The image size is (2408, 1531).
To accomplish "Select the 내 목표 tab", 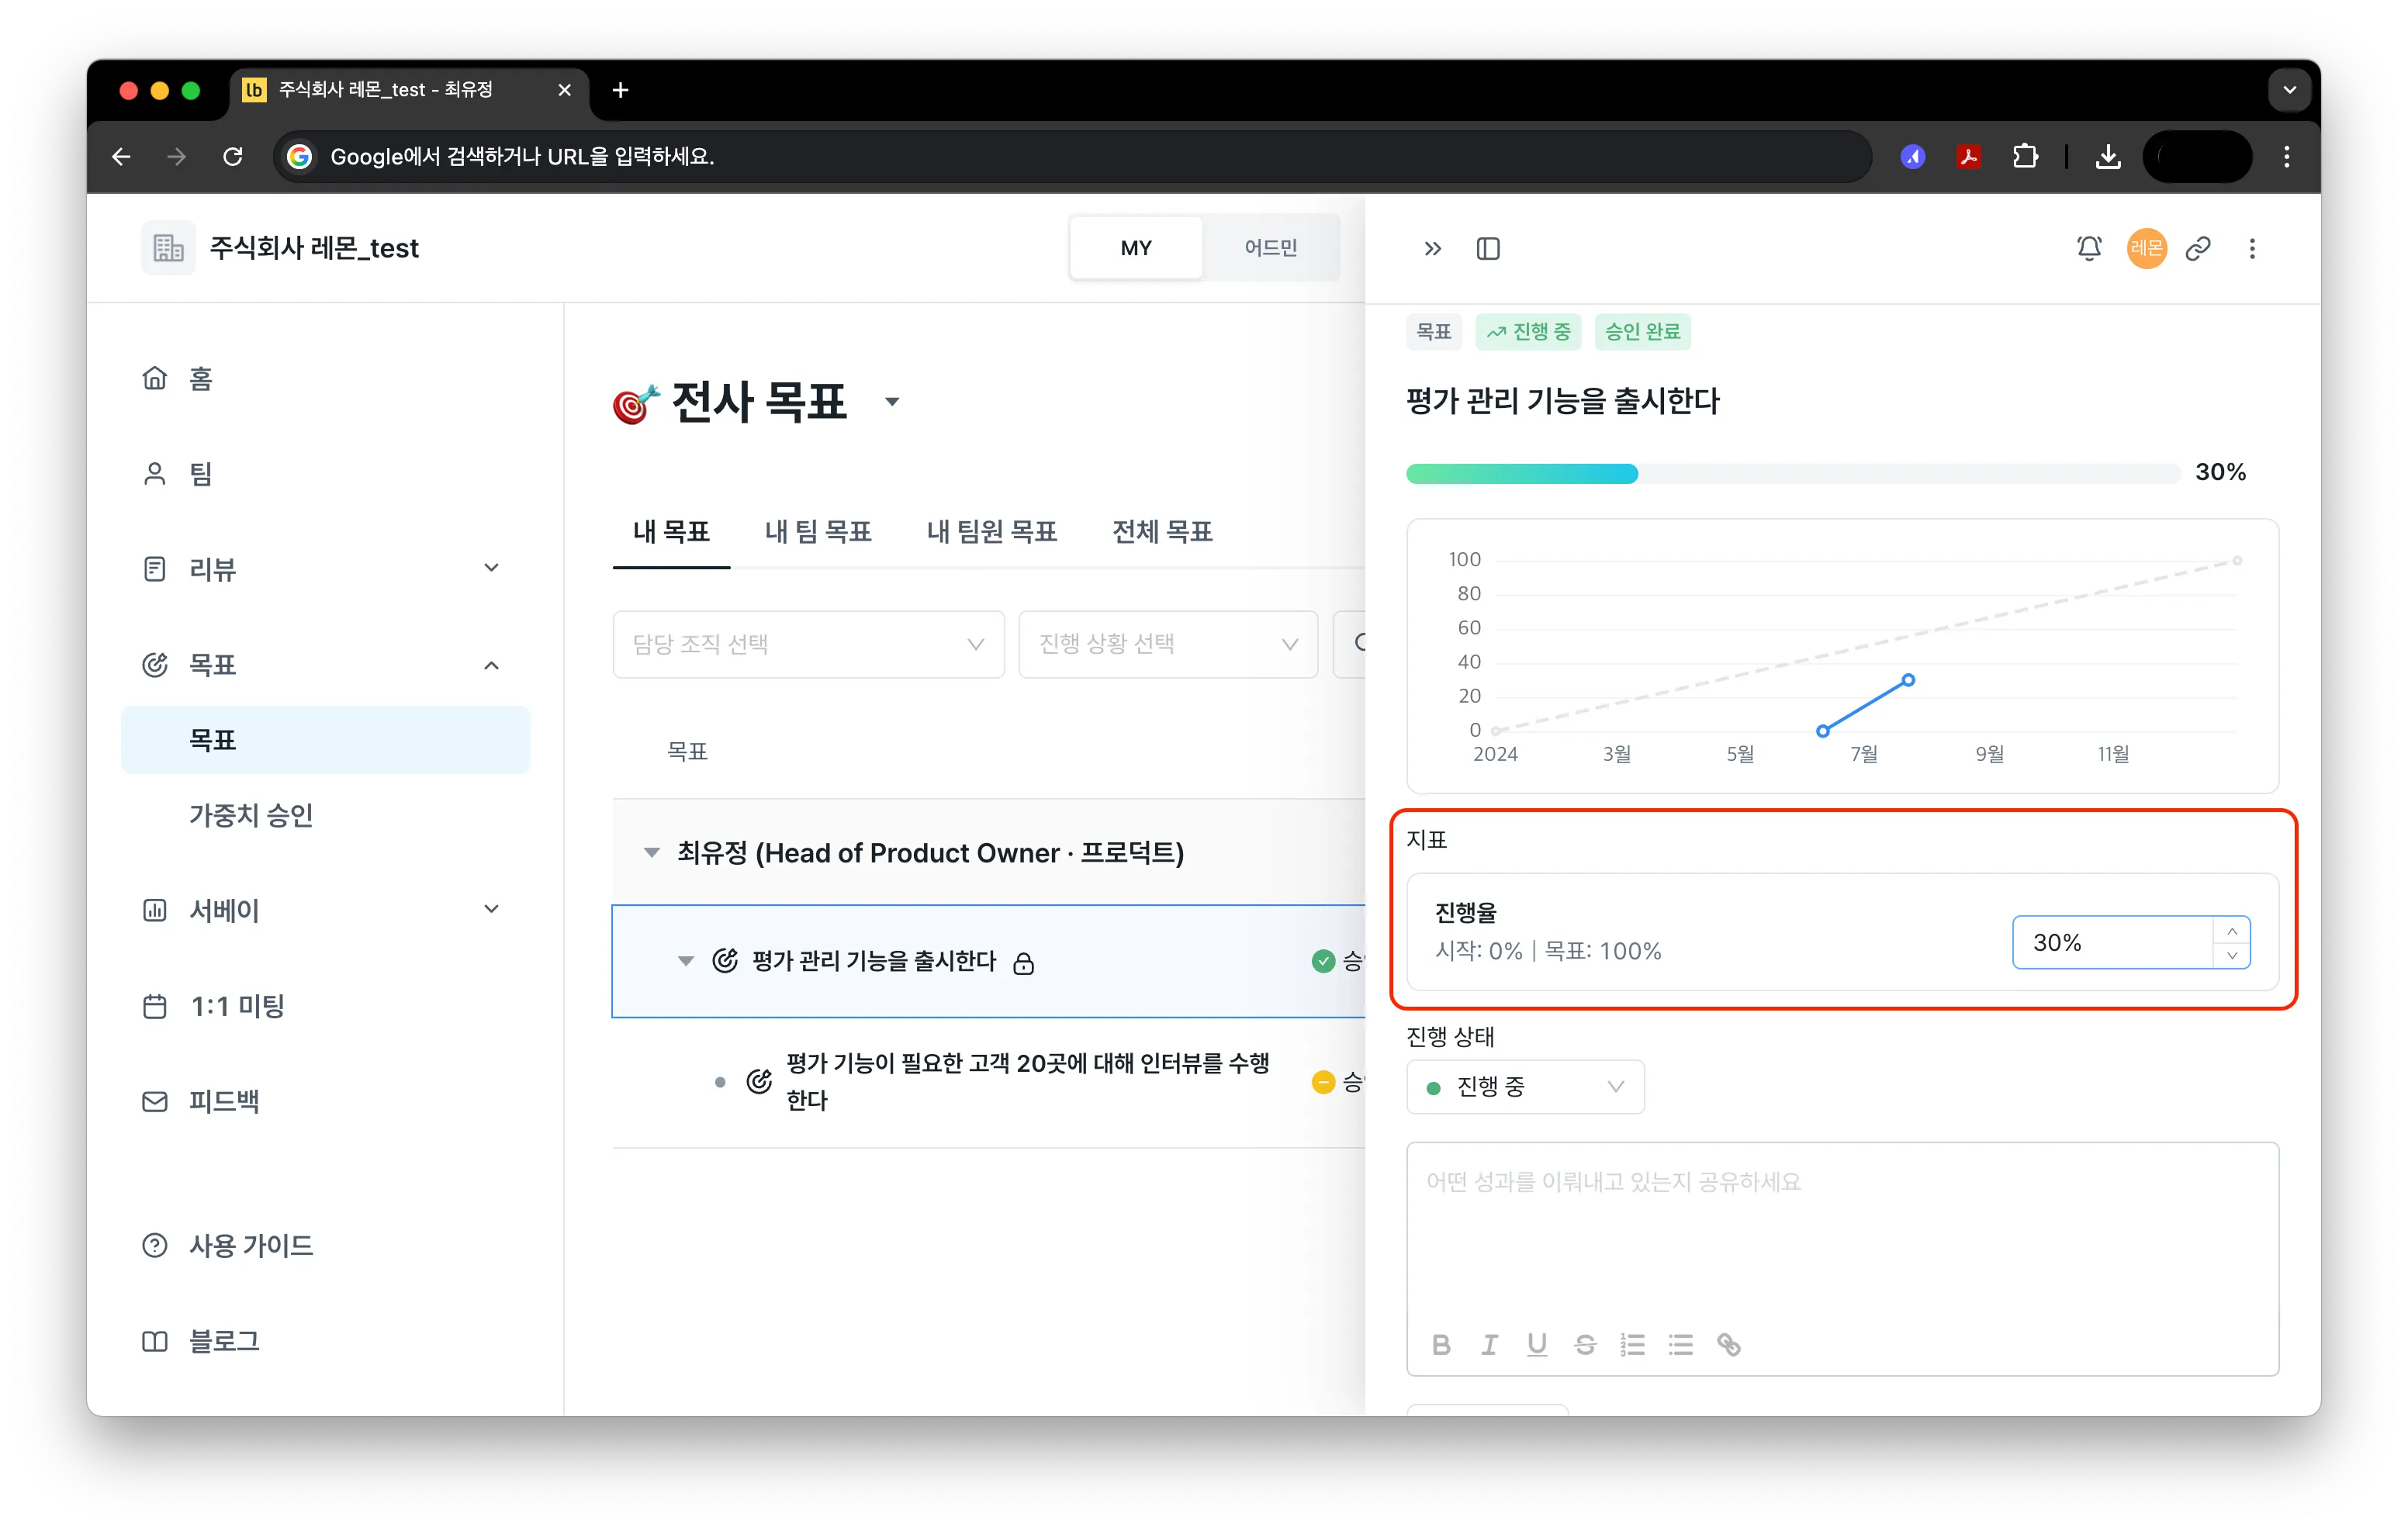I will tap(671, 532).
